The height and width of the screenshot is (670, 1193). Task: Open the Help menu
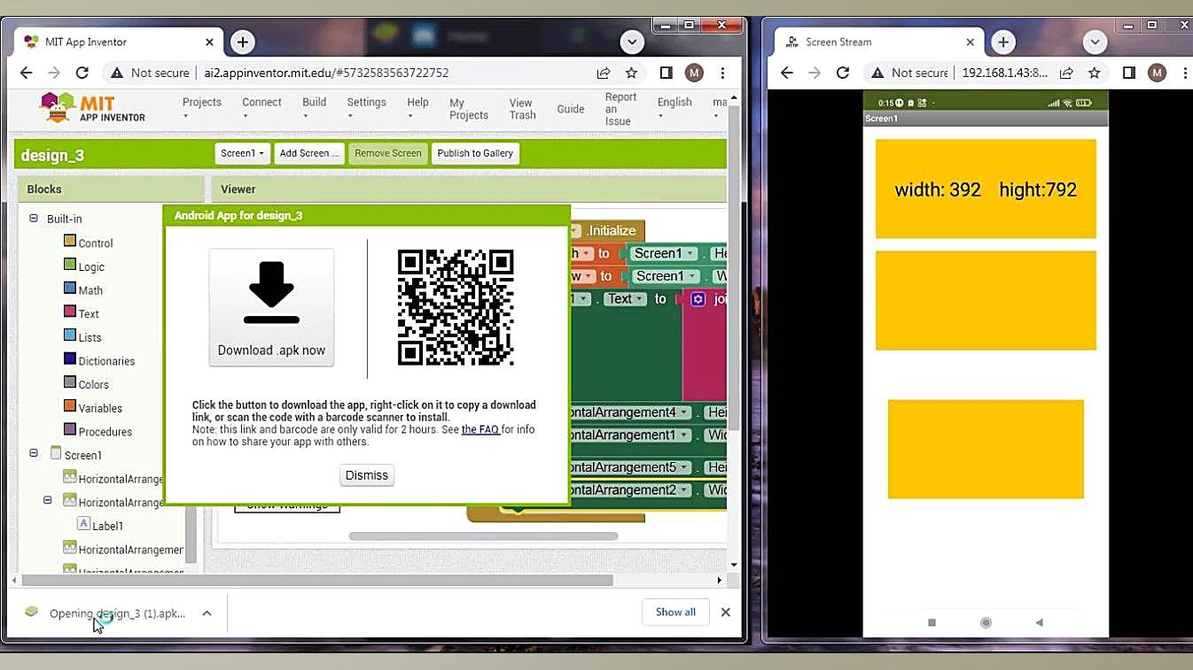pyautogui.click(x=417, y=109)
